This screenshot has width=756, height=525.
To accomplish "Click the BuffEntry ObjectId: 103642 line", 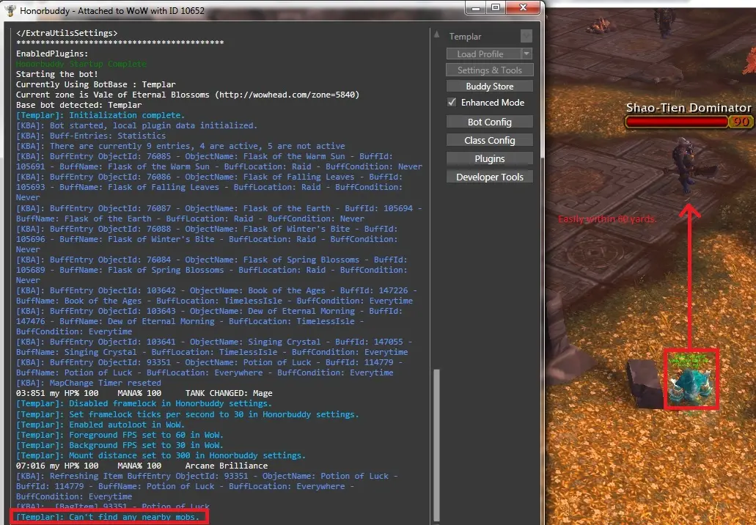I will pos(216,295).
